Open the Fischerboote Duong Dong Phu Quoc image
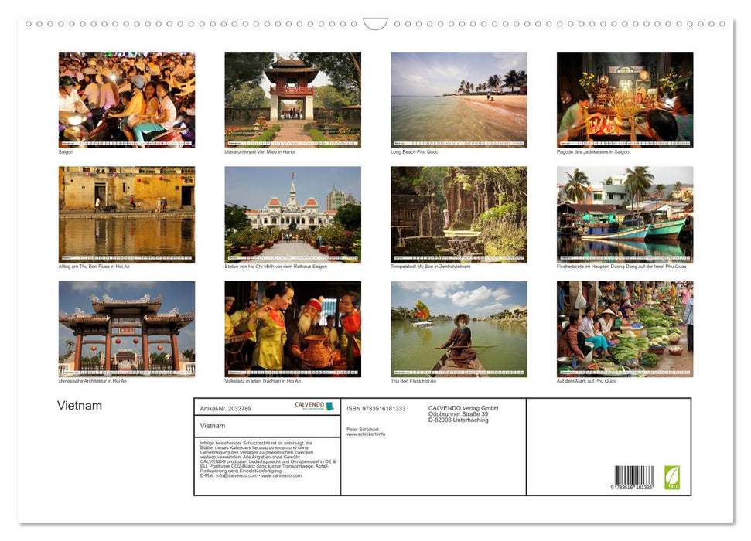The height and width of the screenshot is (541, 751). tap(625, 214)
